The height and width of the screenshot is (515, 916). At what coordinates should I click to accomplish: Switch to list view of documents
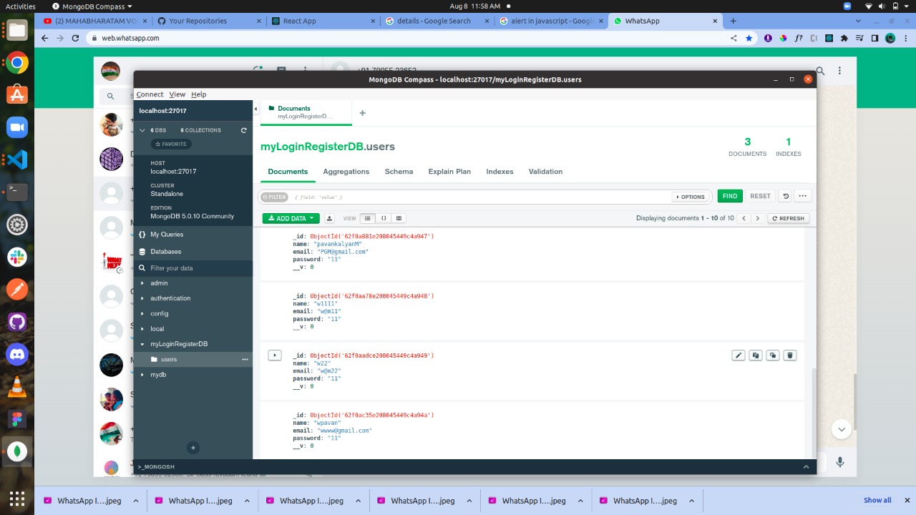[368, 218]
